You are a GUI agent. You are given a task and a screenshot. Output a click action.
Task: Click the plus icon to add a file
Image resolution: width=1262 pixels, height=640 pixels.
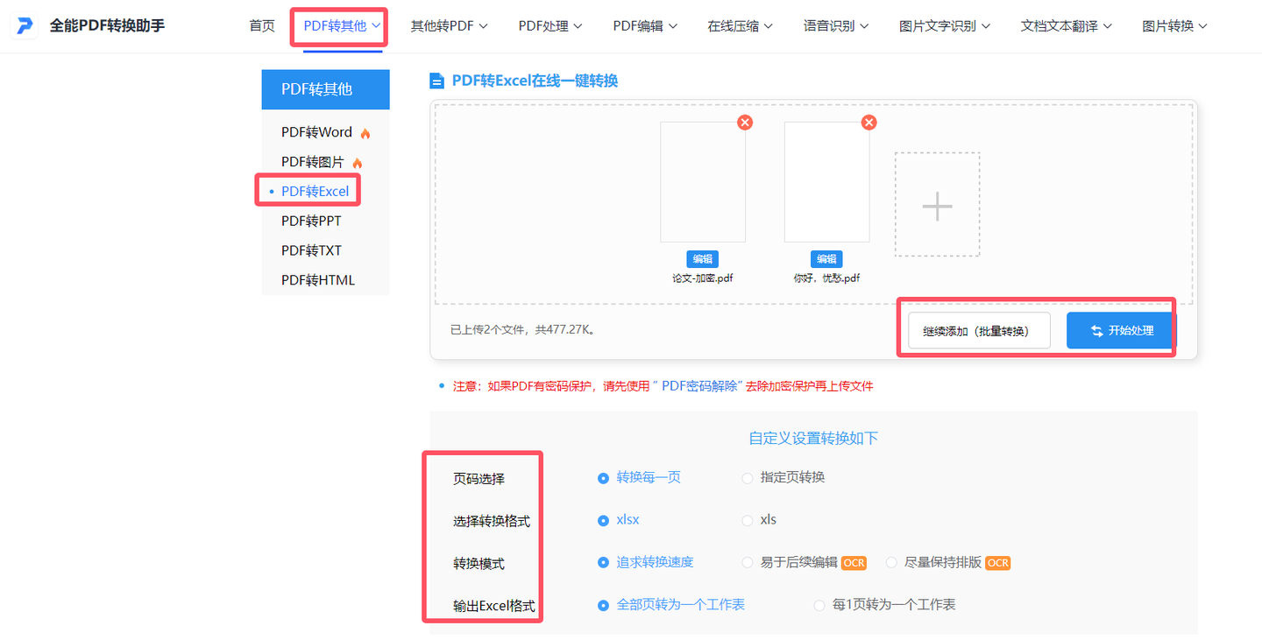[937, 205]
